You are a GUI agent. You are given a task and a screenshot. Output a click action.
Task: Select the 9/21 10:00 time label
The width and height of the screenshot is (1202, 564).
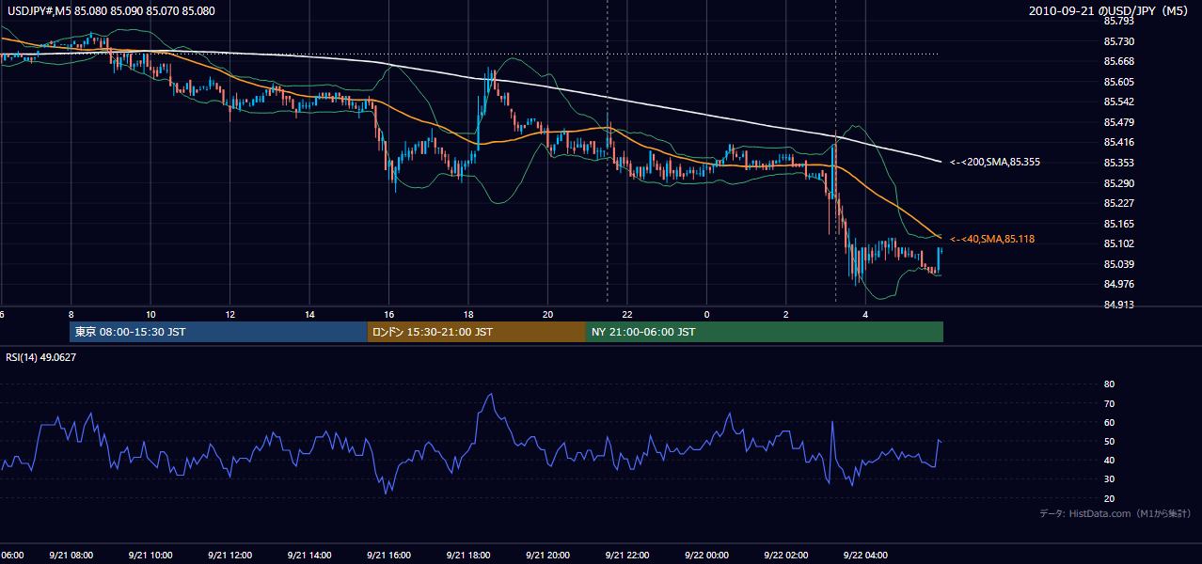(150, 556)
